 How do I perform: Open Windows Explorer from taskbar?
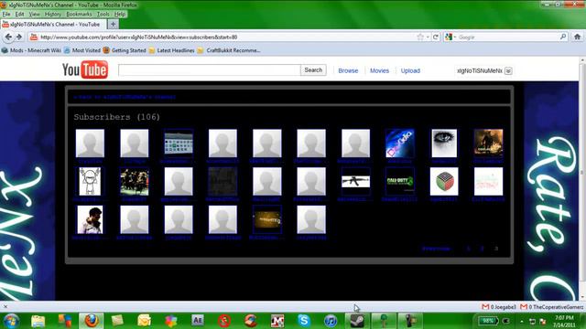[38, 321]
